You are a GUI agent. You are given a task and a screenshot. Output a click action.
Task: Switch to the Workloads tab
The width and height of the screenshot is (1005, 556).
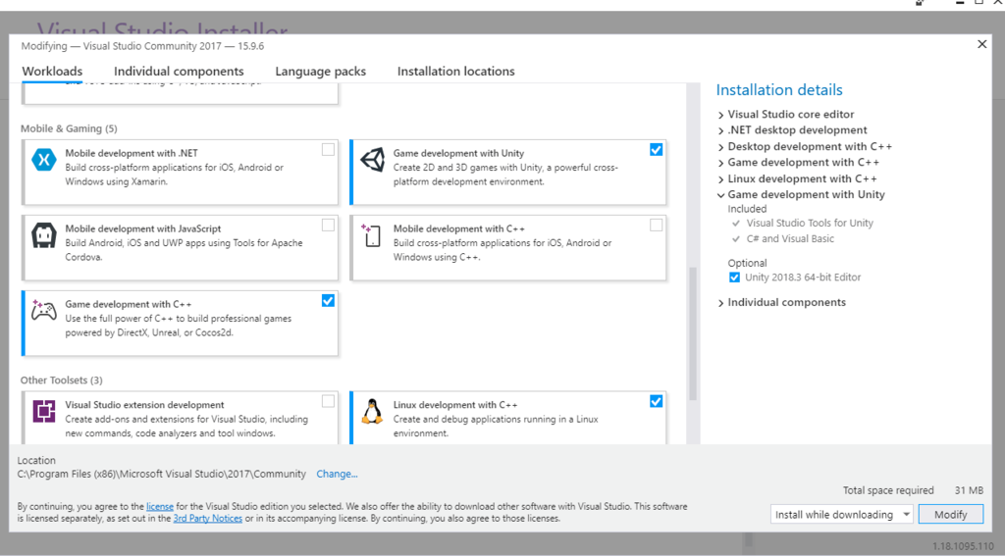click(x=52, y=72)
